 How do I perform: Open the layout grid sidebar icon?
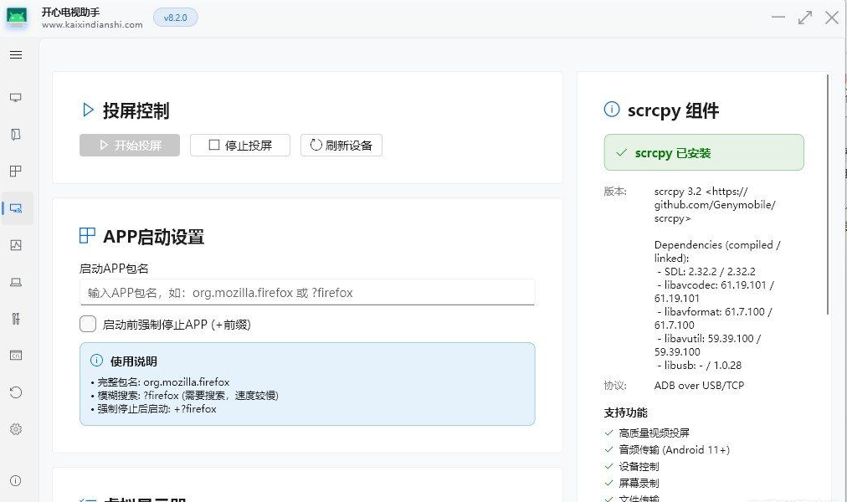tap(16, 172)
